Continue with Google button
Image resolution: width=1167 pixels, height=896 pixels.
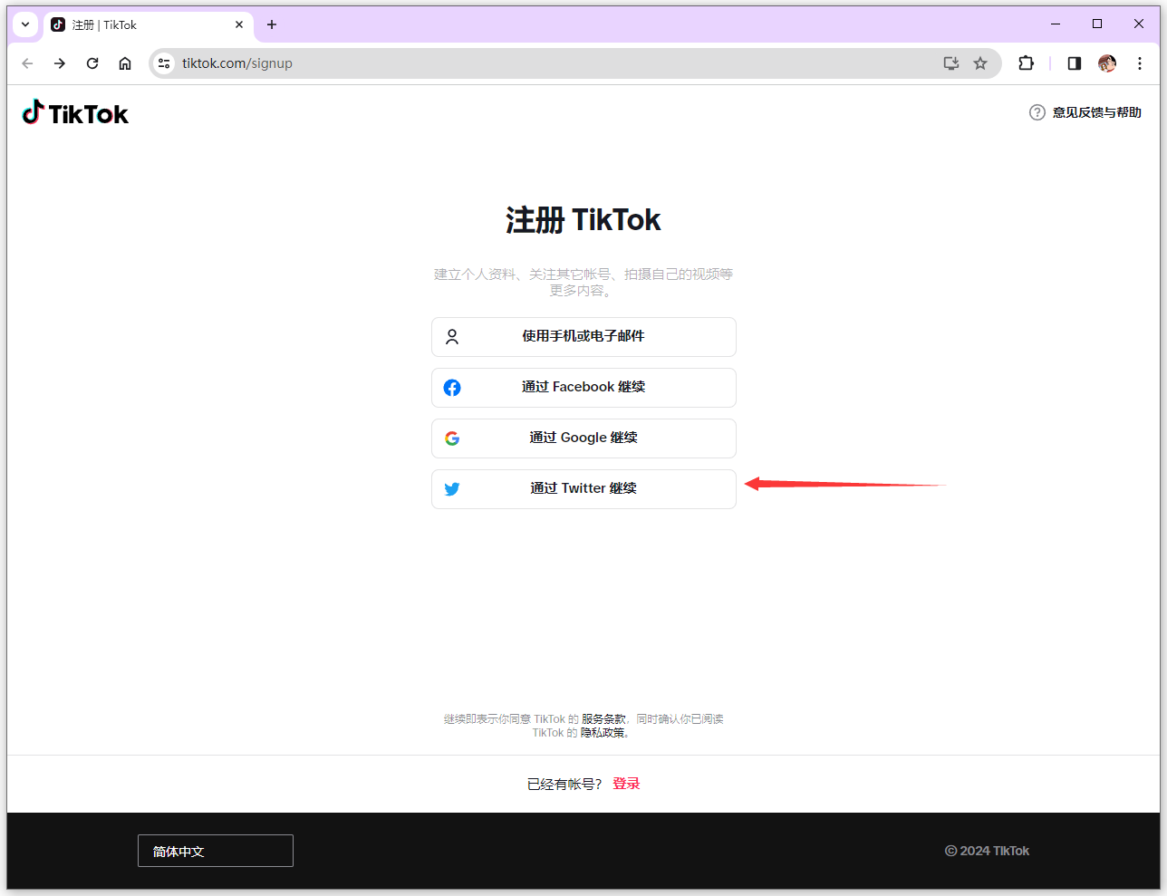pos(583,438)
